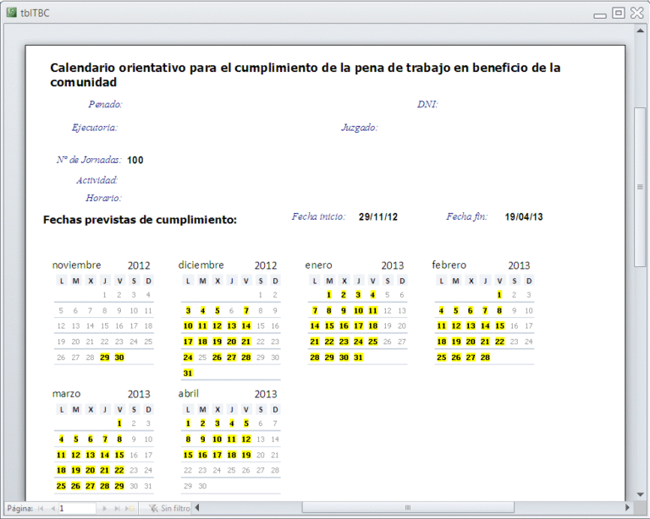Screen dimensions: 650x519
Task: Click the year 2012 beside diciembre
Action: pyautogui.click(x=266, y=265)
